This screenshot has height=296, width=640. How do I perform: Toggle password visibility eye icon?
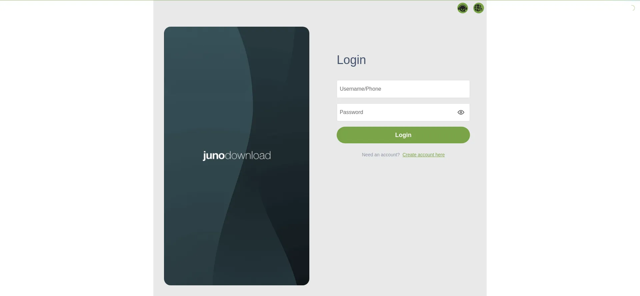(x=461, y=112)
